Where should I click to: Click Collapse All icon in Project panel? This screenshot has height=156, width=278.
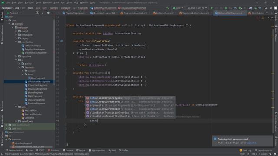[x=42, y=13]
